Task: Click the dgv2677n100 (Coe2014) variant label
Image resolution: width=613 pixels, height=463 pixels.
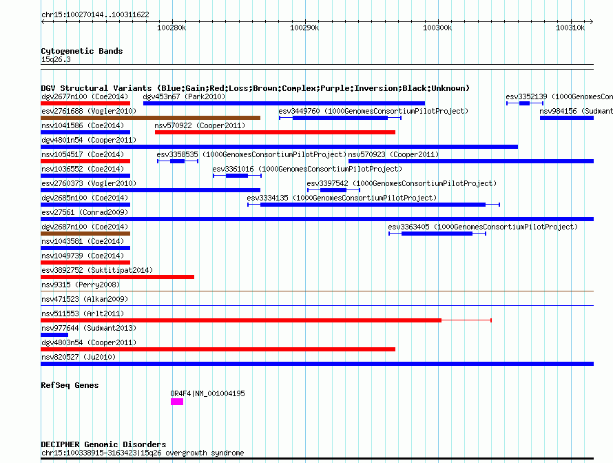Action: [x=85, y=96]
